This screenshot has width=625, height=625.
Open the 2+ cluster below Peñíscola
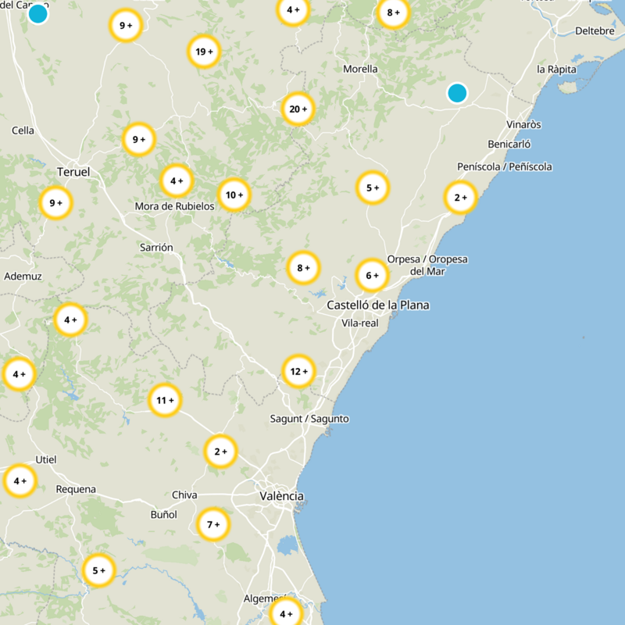[x=460, y=198]
